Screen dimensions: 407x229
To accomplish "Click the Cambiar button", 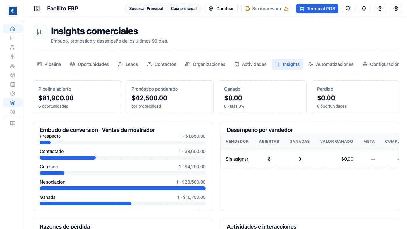I will [x=221, y=9].
